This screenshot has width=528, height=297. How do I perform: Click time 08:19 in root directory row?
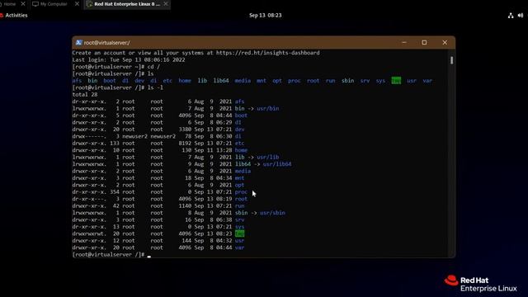coord(224,199)
